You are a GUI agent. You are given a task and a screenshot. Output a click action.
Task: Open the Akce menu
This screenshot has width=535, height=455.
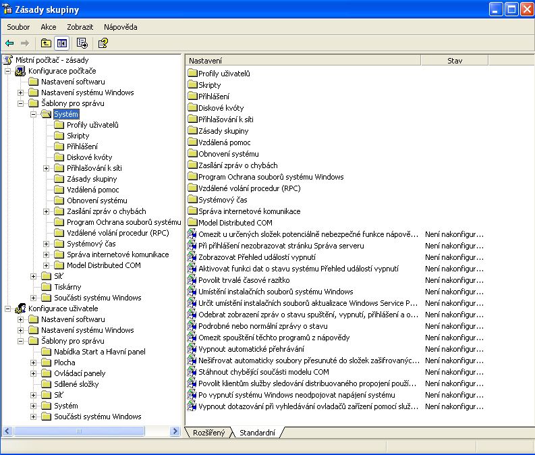point(49,27)
